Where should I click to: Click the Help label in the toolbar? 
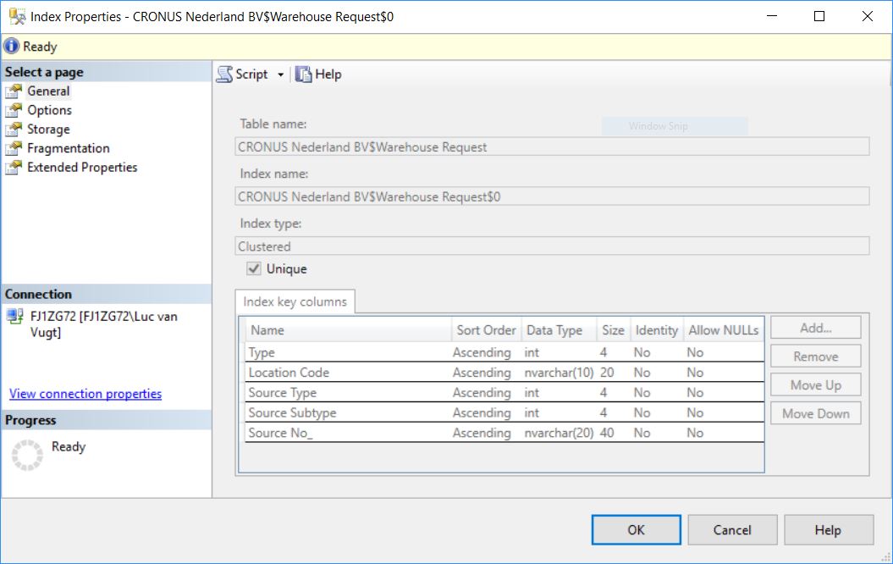coord(328,74)
